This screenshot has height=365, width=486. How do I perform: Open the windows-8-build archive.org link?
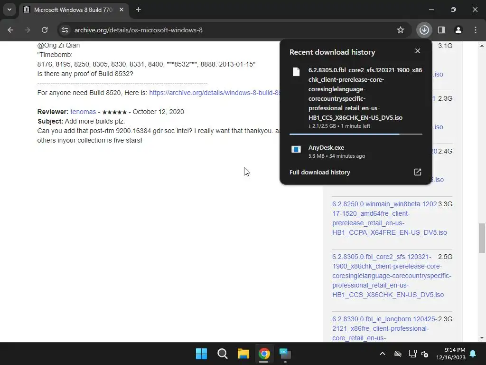coord(215,93)
